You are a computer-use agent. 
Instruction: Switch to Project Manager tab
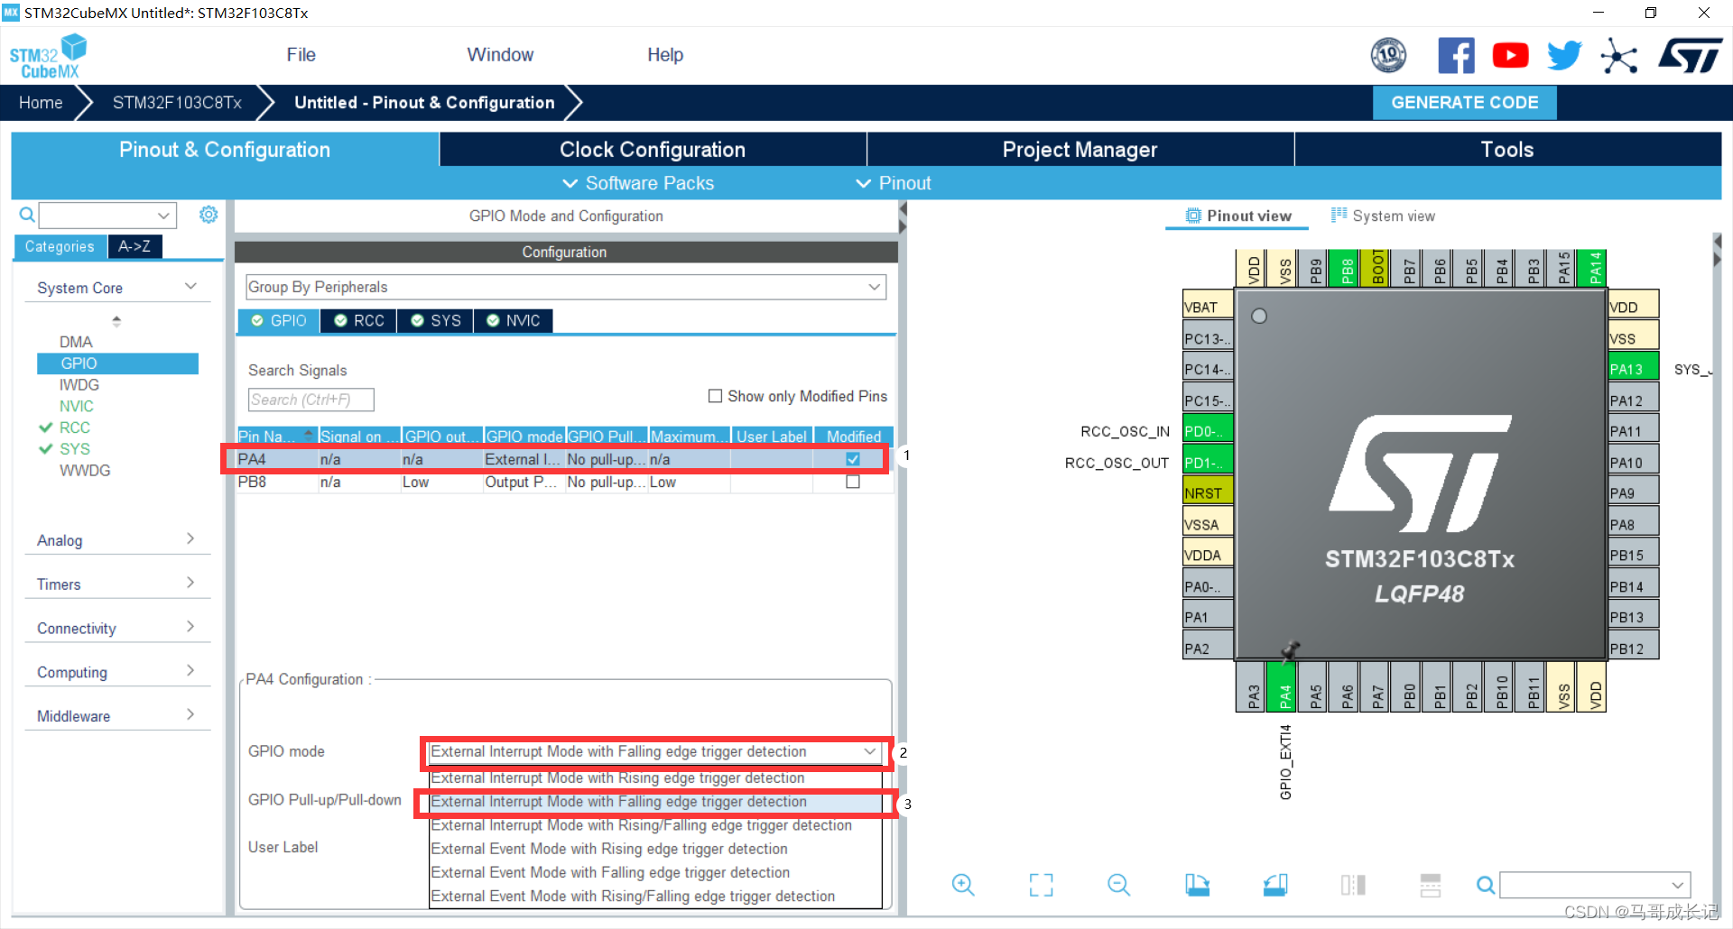1080,150
